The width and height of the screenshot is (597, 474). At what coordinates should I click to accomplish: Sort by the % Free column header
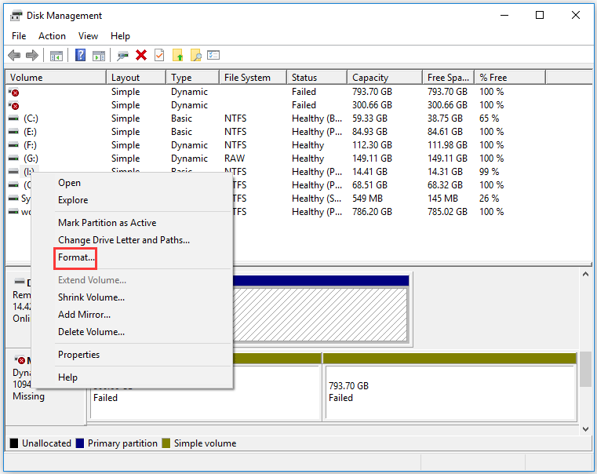pos(510,77)
